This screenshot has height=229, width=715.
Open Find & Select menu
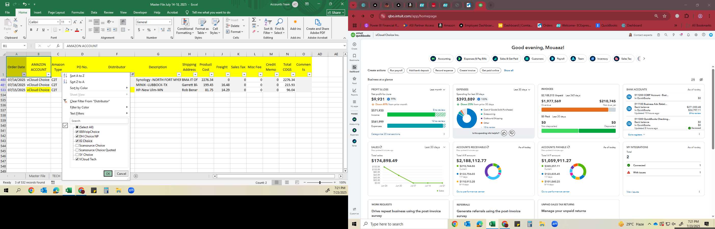[x=279, y=27]
